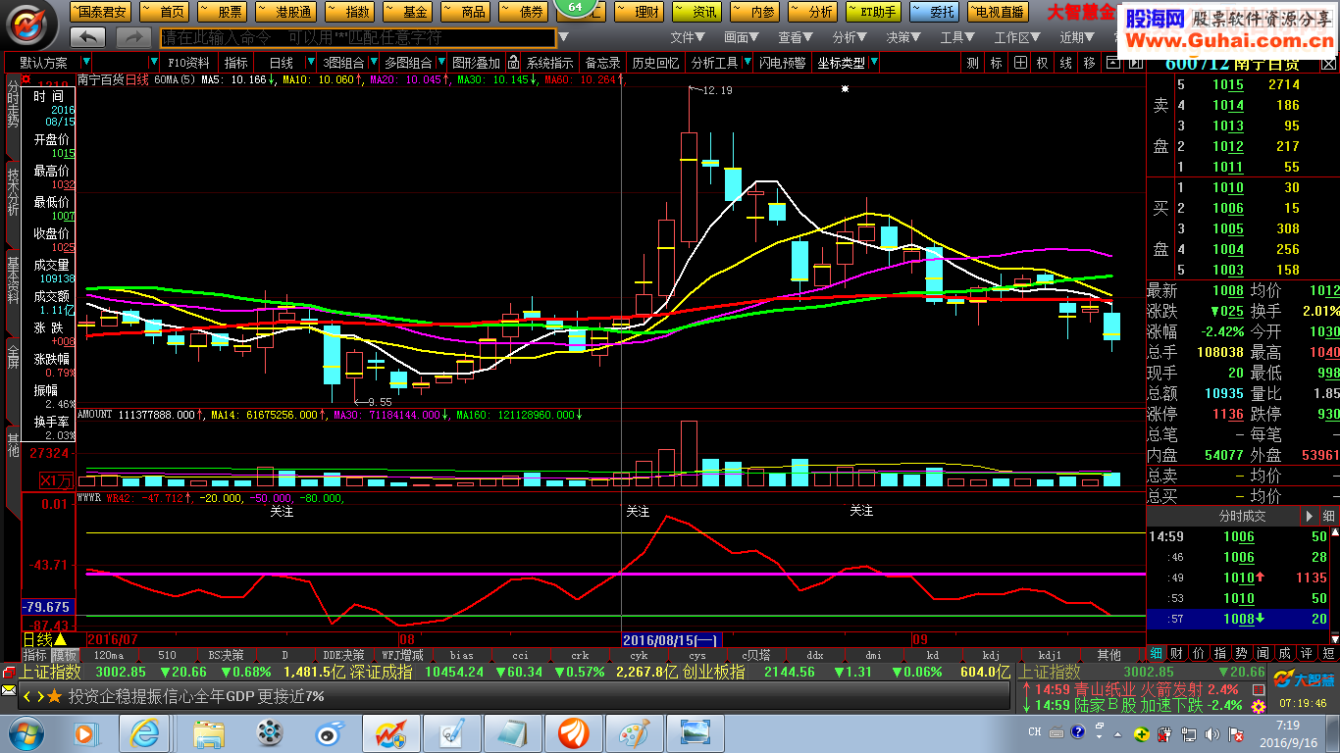This screenshot has height=753, width=1340.
Task: Click the 大智慧 cloud logo
Action: tap(1305, 678)
